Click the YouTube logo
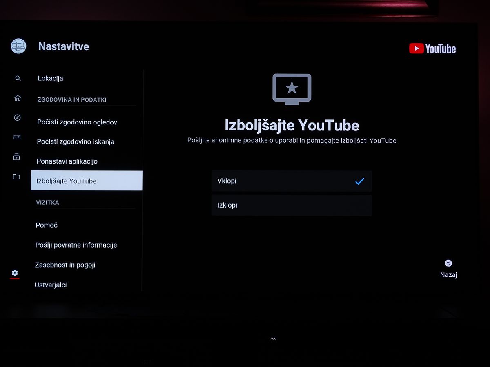490x367 pixels. click(x=432, y=49)
